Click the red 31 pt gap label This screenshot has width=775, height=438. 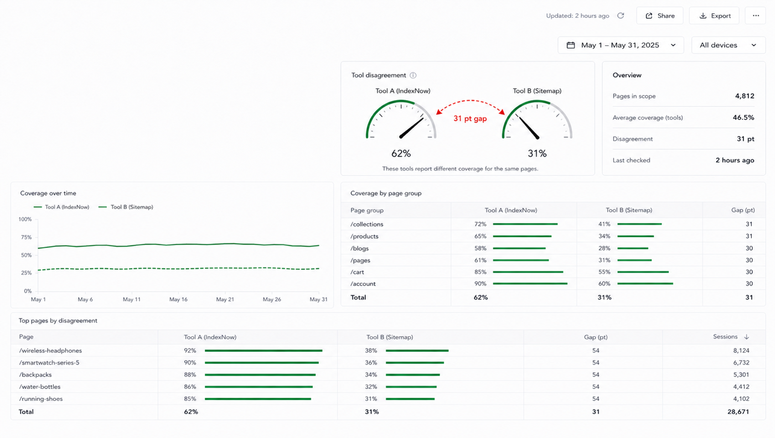470,118
